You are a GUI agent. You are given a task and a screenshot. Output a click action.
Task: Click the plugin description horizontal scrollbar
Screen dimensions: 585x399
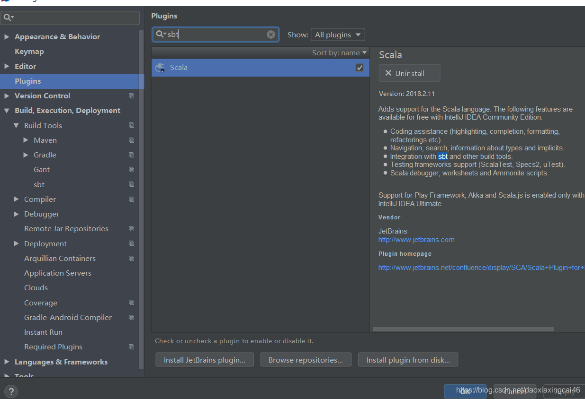(463, 329)
